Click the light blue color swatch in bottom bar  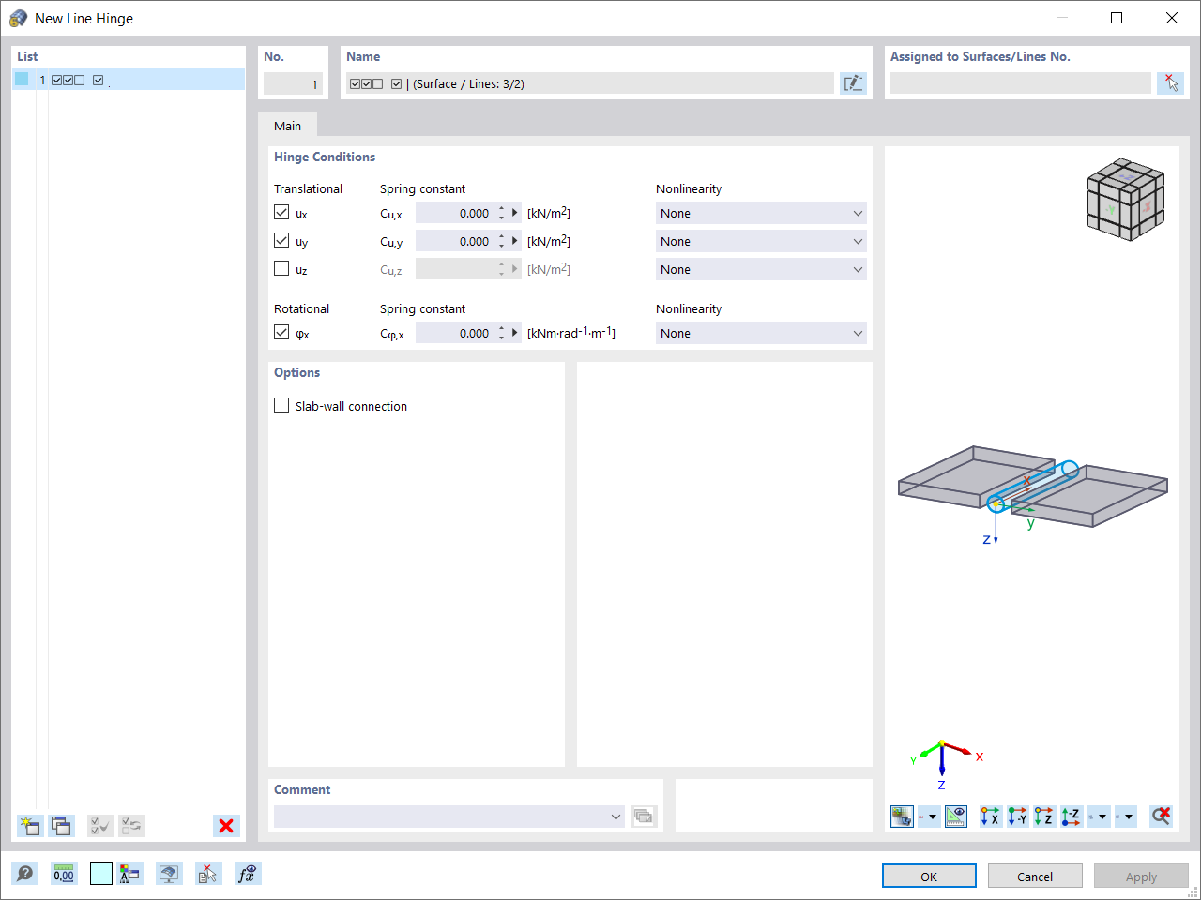point(101,874)
